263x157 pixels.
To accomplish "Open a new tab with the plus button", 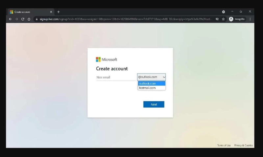I will tap(59, 12).
